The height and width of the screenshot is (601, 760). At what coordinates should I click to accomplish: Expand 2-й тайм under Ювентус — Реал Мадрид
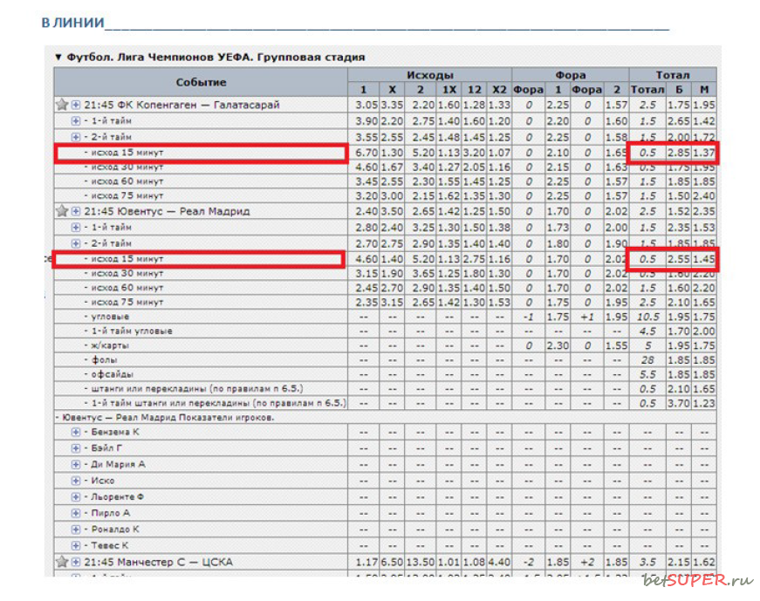(x=76, y=243)
